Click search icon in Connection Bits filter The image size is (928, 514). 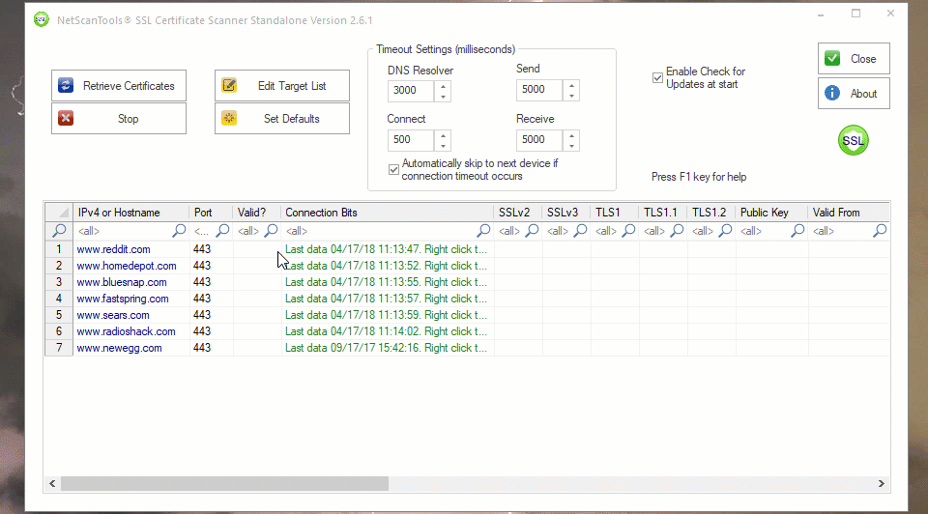point(483,231)
